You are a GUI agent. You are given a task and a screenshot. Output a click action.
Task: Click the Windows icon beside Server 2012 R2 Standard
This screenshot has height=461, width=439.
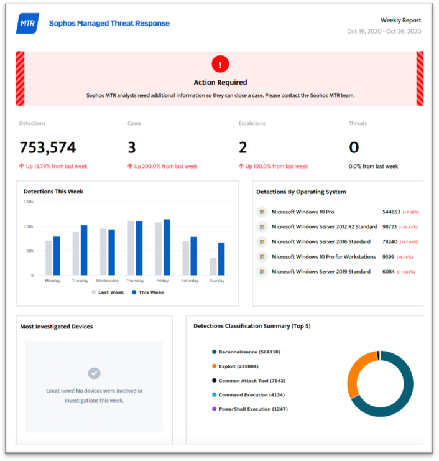click(x=262, y=226)
